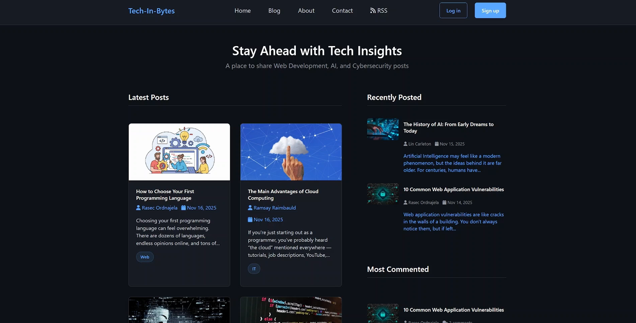This screenshot has height=323, width=636.
Task: Click the calendar icon beside Nov 15, 2025
Action: point(437,144)
